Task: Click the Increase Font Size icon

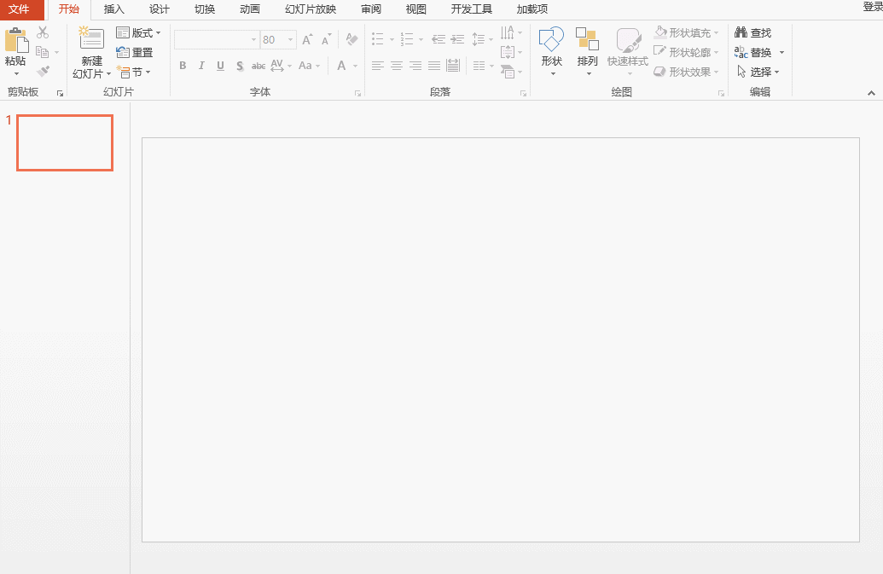Action: 305,39
